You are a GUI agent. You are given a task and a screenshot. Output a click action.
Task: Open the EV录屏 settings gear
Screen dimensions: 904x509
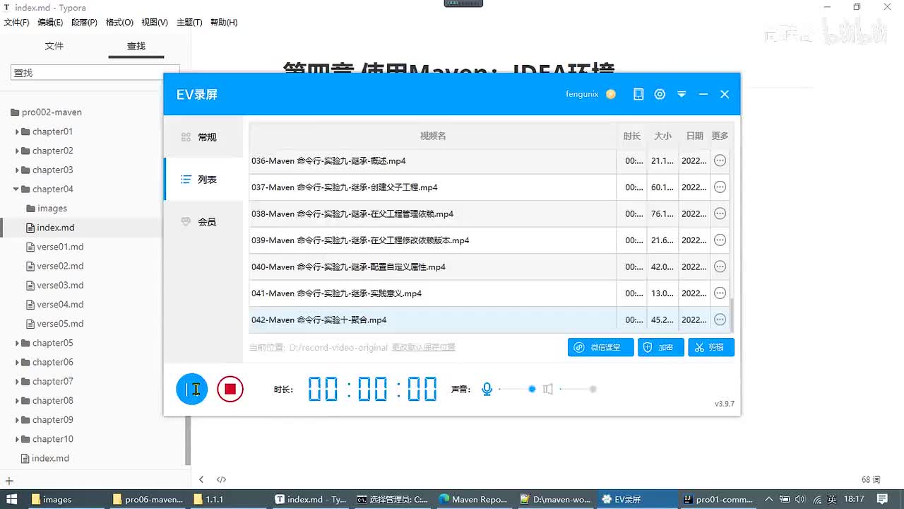click(x=660, y=94)
